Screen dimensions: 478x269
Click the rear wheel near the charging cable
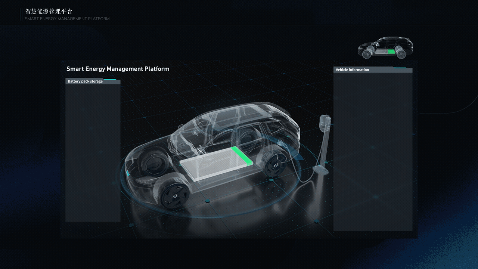tap(274, 164)
